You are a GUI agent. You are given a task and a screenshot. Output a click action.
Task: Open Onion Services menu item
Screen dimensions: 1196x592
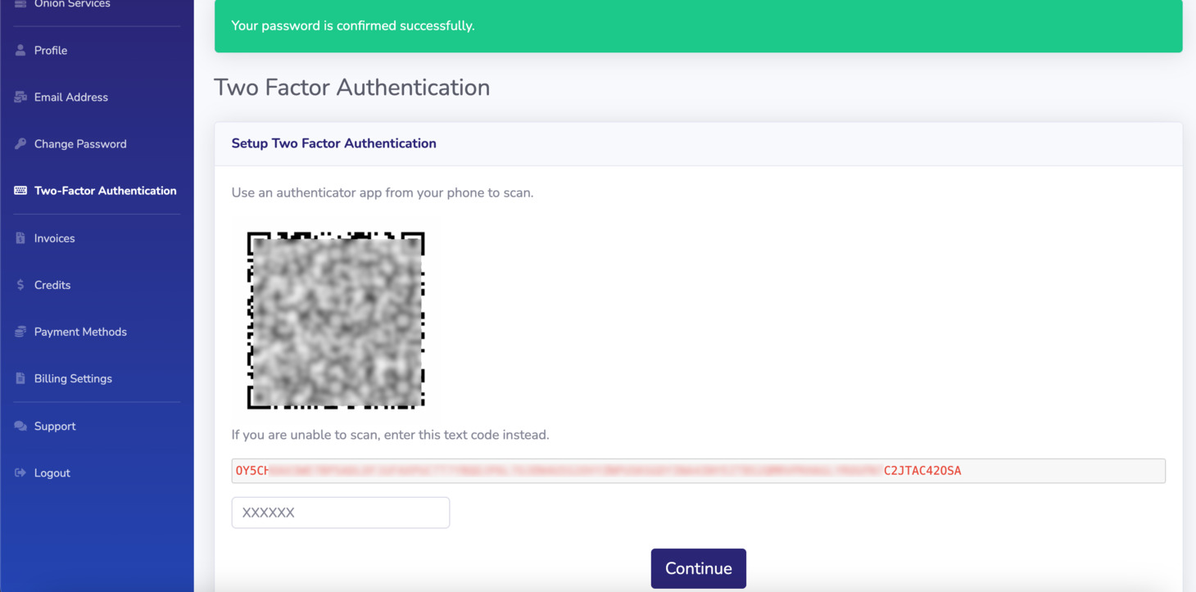pos(72,4)
